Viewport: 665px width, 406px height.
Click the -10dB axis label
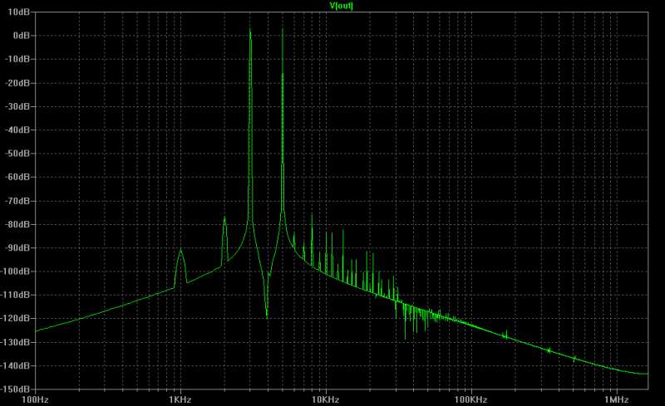pos(17,59)
